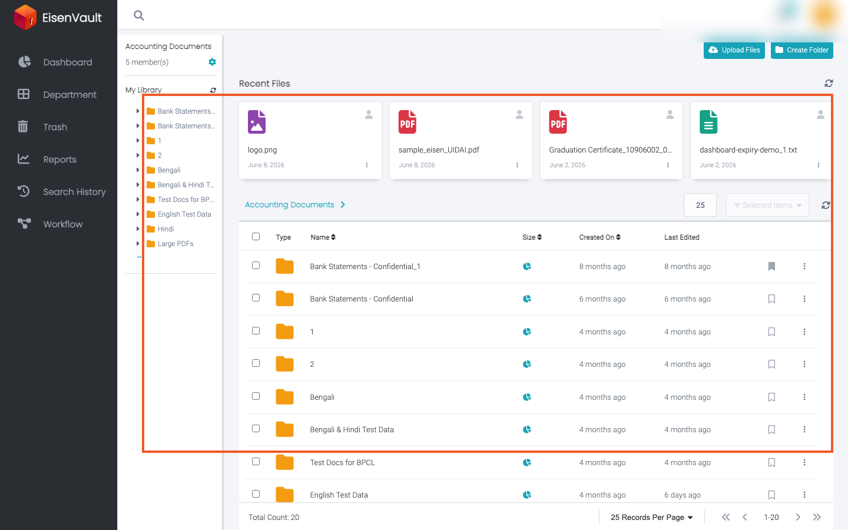View size chart icon for folder 1
This screenshot has width=848, height=530.
[x=527, y=332]
